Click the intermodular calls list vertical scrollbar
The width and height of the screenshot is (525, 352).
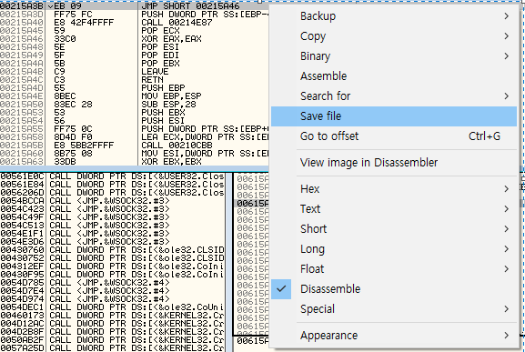(228, 262)
